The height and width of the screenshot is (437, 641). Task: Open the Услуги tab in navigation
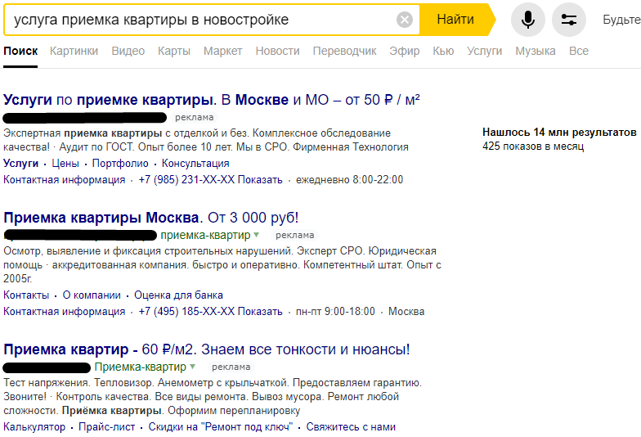[x=484, y=51]
